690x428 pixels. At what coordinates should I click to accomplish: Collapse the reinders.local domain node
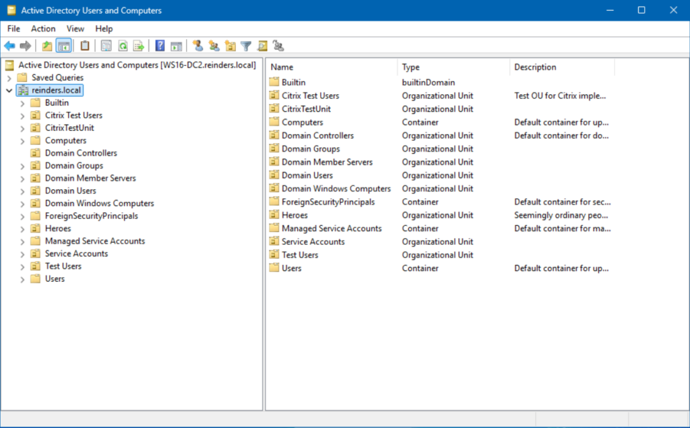9,90
